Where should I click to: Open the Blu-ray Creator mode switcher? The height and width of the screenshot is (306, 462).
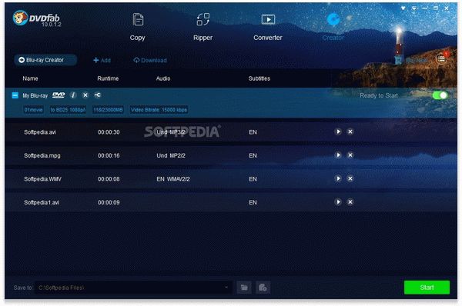(x=45, y=60)
